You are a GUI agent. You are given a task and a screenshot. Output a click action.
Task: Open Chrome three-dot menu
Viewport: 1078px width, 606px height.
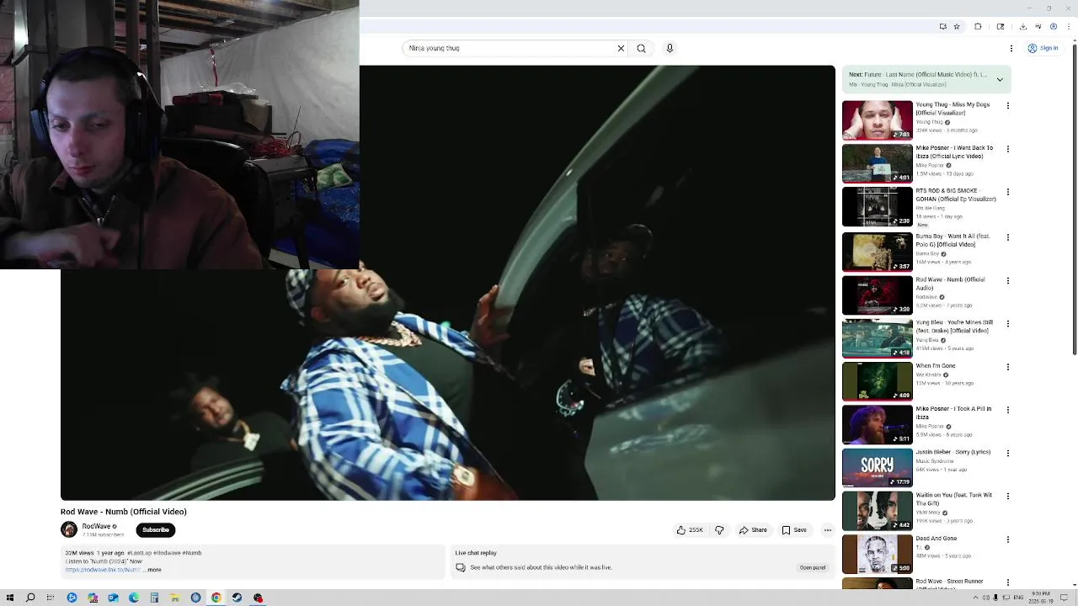[x=1067, y=26]
